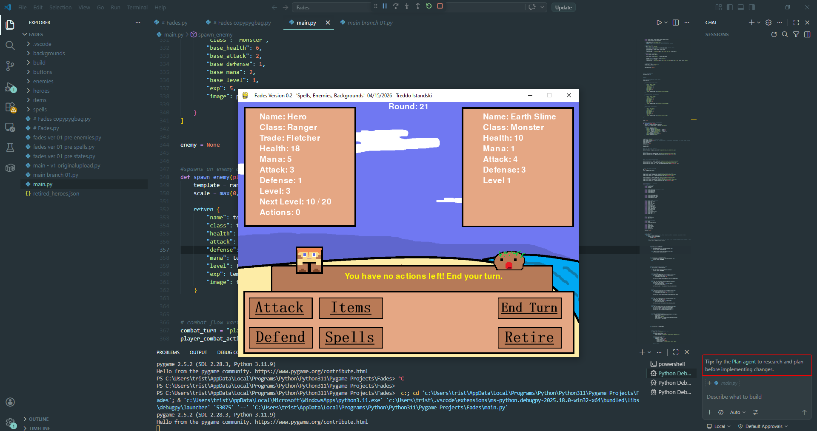The image size is (817, 431).
Task: Open the Extensions view
Action: 10,108
